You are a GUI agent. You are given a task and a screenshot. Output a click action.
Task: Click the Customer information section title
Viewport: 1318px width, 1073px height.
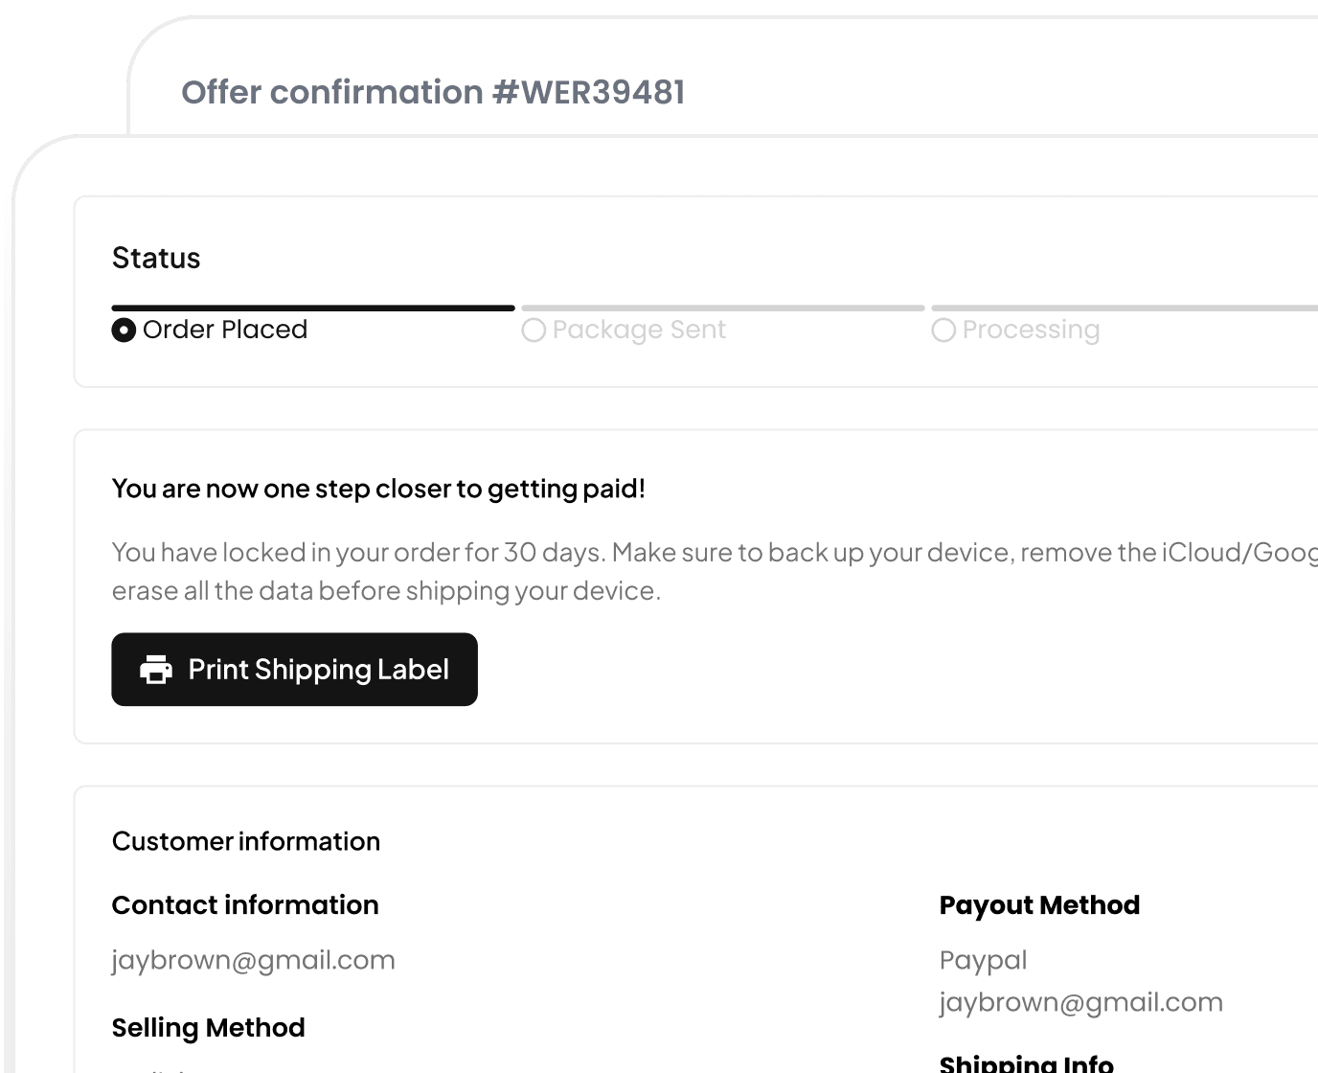click(x=246, y=841)
